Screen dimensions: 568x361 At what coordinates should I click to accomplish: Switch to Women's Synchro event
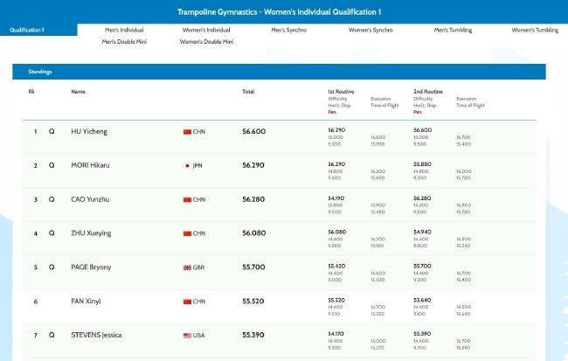tap(371, 30)
